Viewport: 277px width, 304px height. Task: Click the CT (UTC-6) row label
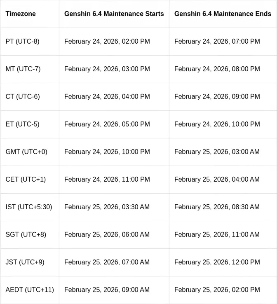click(x=23, y=97)
